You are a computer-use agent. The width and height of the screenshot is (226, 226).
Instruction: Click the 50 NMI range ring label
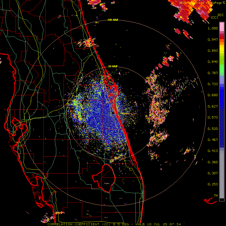pyautogui.click(x=113, y=66)
